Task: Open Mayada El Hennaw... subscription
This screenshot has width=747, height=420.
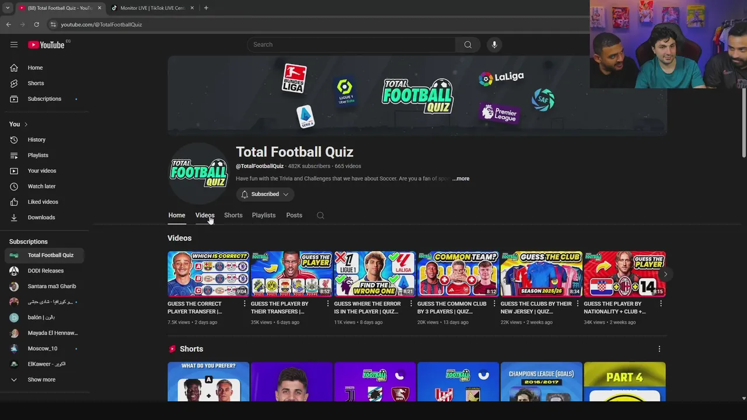Action: click(x=44, y=333)
